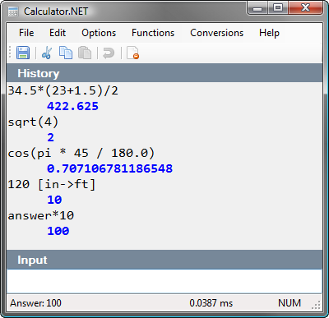Open the Options menu

(x=99, y=33)
